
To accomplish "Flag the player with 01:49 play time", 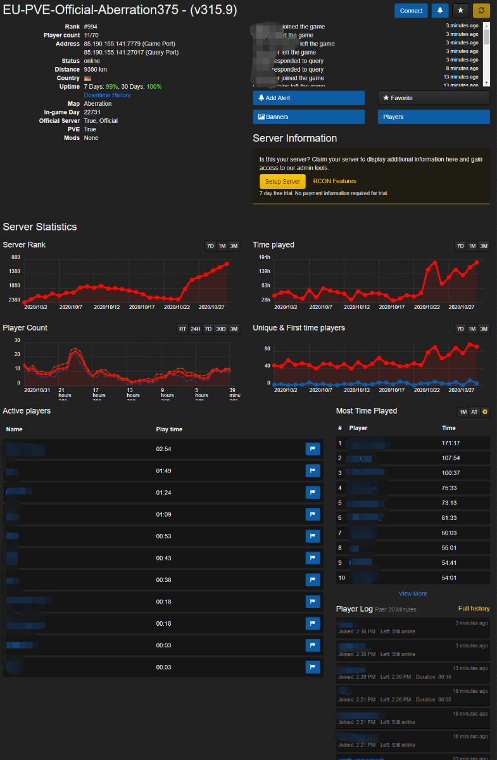I will (x=313, y=471).
